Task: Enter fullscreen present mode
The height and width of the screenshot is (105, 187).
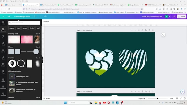Action: [x=181, y=98]
